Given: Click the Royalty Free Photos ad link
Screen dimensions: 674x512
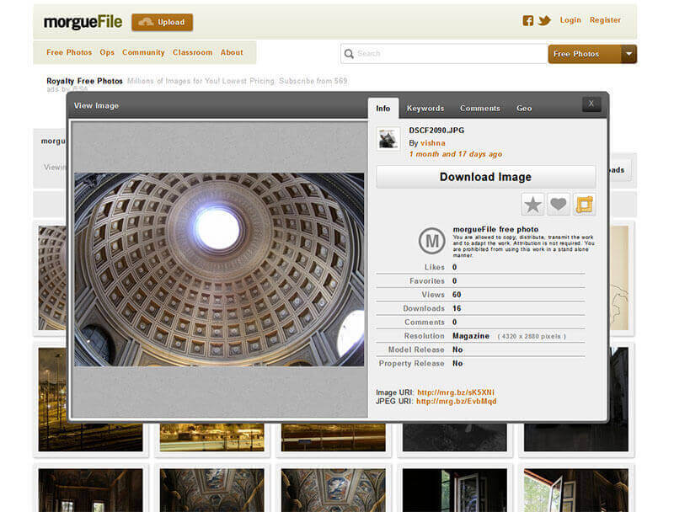Looking at the screenshot, I should (x=85, y=81).
